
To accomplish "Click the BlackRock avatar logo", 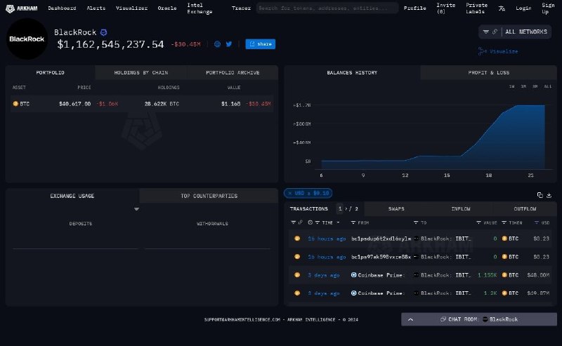I will 27,39.
